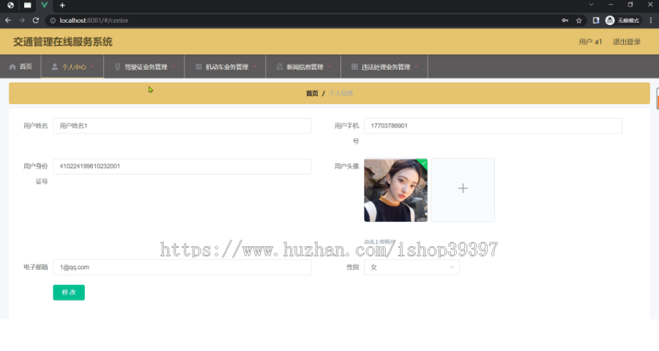Reload the page with refresh icon
Viewport: 659px width, 351px height.
pyautogui.click(x=36, y=21)
